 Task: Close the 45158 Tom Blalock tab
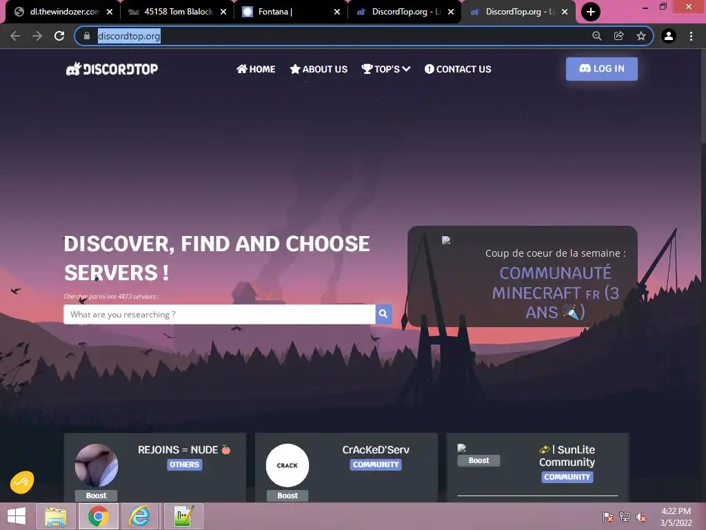point(223,12)
